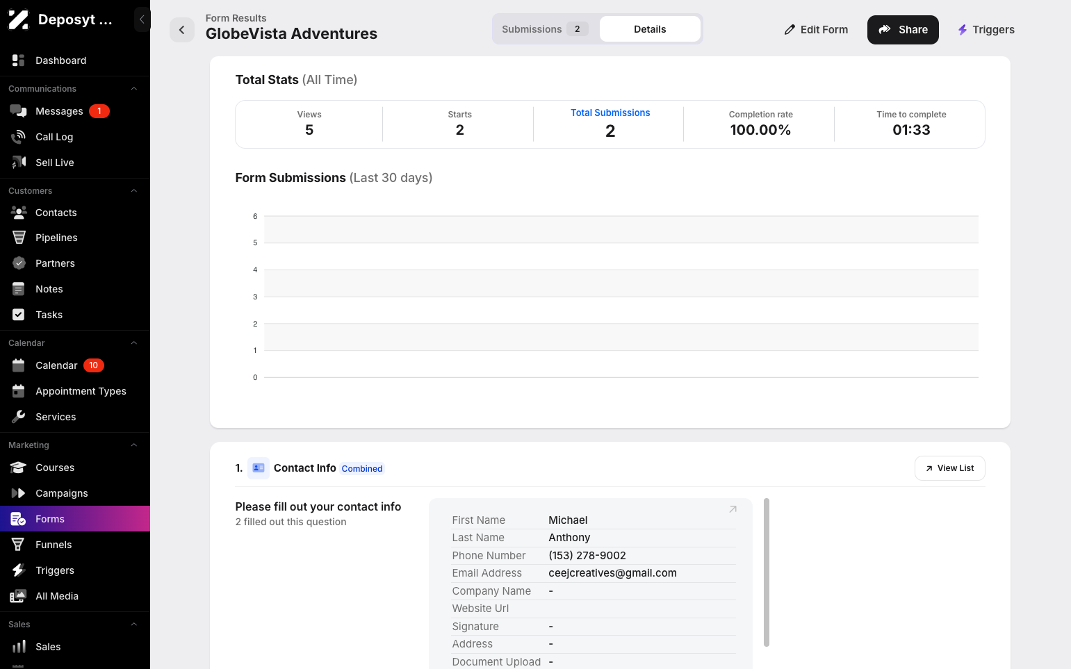Open the Forms menu item
This screenshot has height=669, width=1071.
coord(75,519)
